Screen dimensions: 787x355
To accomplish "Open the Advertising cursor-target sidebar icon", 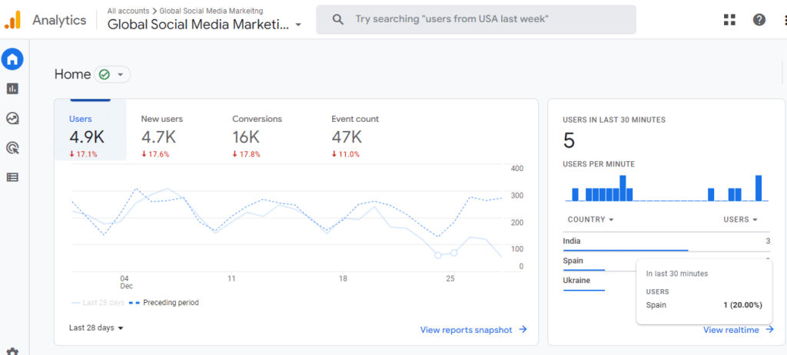I will click(x=12, y=148).
